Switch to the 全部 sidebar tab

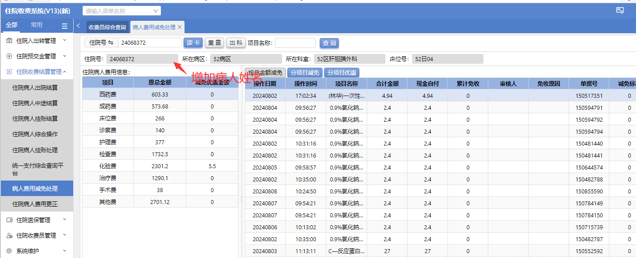12,25
